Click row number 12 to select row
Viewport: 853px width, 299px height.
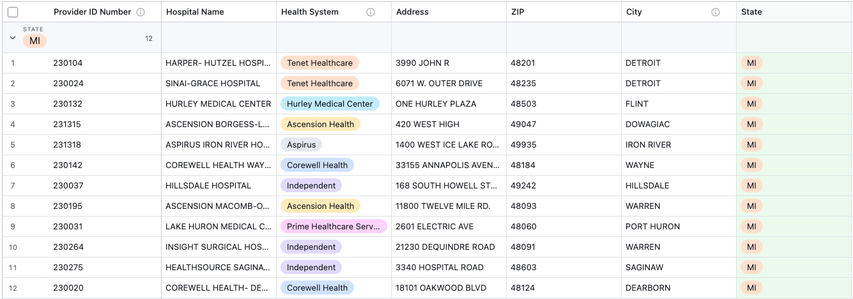pos(13,288)
